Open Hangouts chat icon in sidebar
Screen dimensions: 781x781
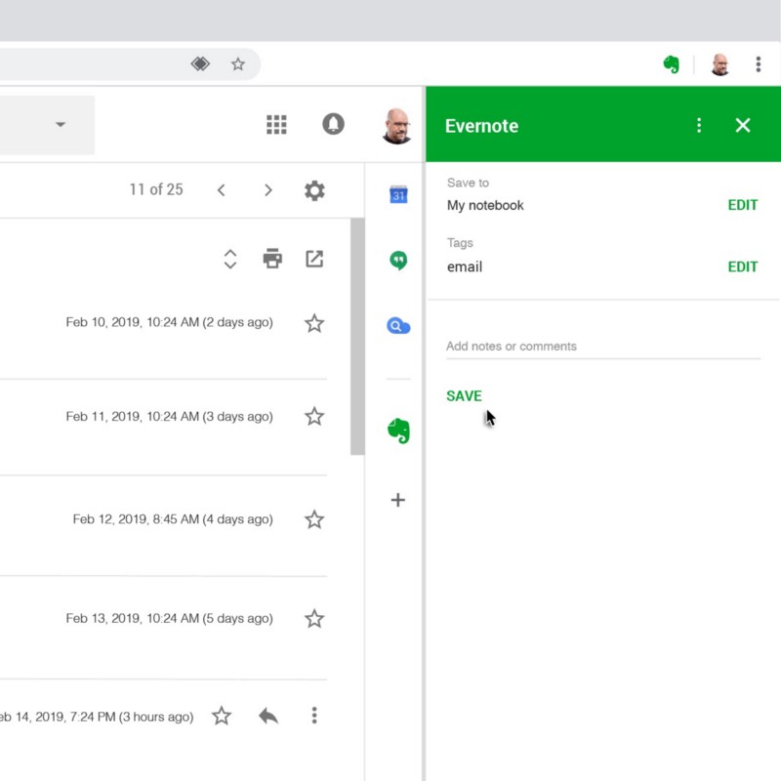click(398, 261)
